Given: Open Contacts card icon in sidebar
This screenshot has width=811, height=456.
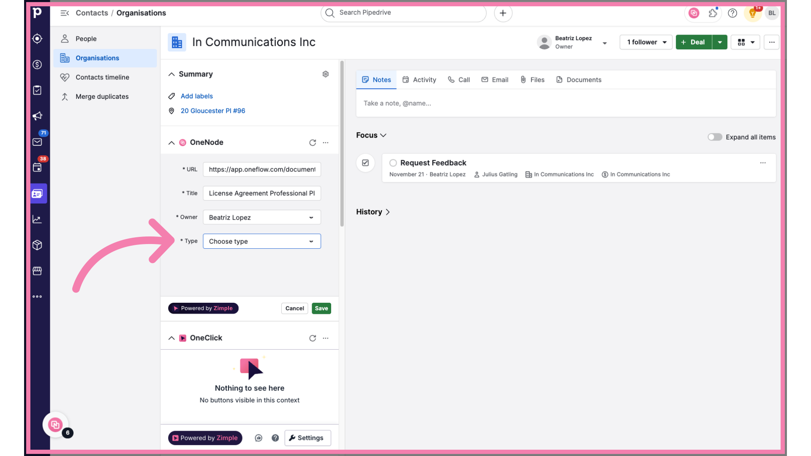Looking at the screenshot, I should click(x=37, y=193).
